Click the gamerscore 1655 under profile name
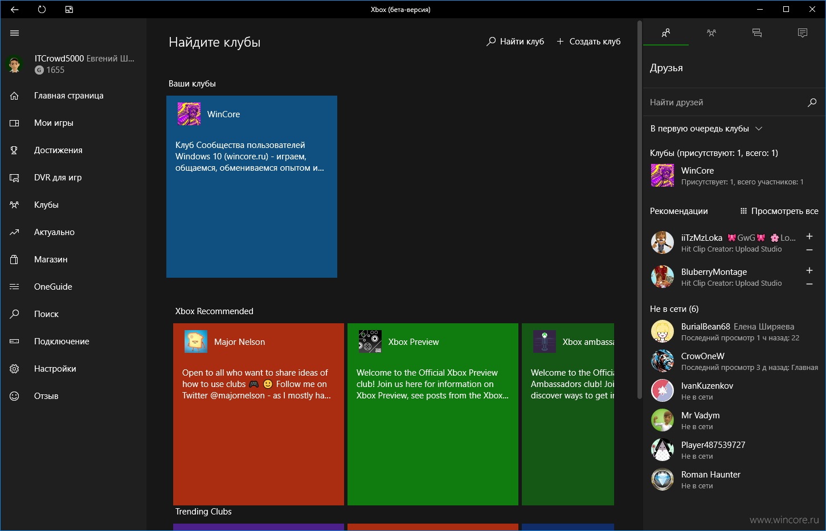Image resolution: width=826 pixels, height=531 pixels. point(50,70)
